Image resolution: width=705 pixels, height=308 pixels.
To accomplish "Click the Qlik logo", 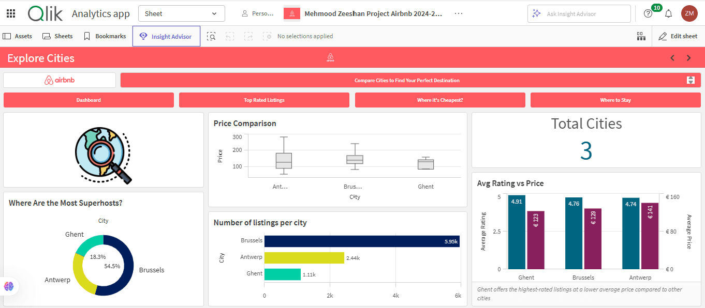I will point(46,13).
